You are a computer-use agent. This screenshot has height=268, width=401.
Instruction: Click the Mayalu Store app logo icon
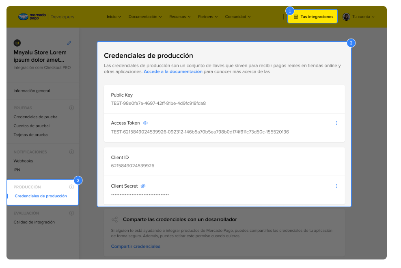[x=17, y=43]
